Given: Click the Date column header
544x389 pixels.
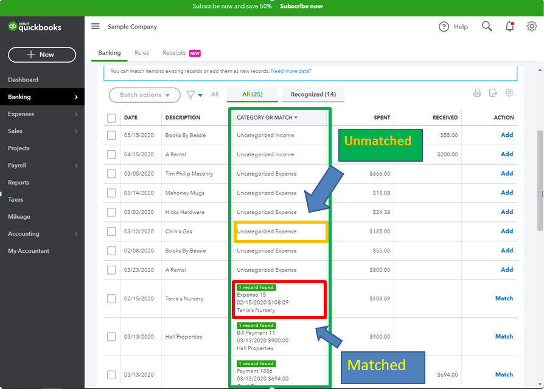Looking at the screenshot, I should coord(131,118).
